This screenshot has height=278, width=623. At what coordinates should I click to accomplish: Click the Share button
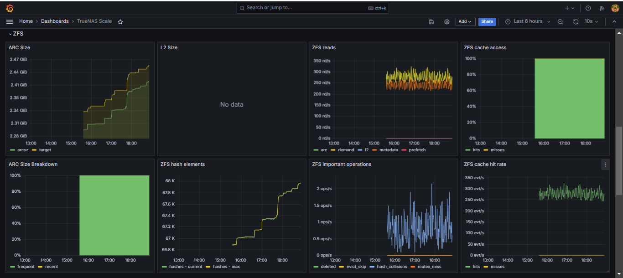click(x=487, y=21)
